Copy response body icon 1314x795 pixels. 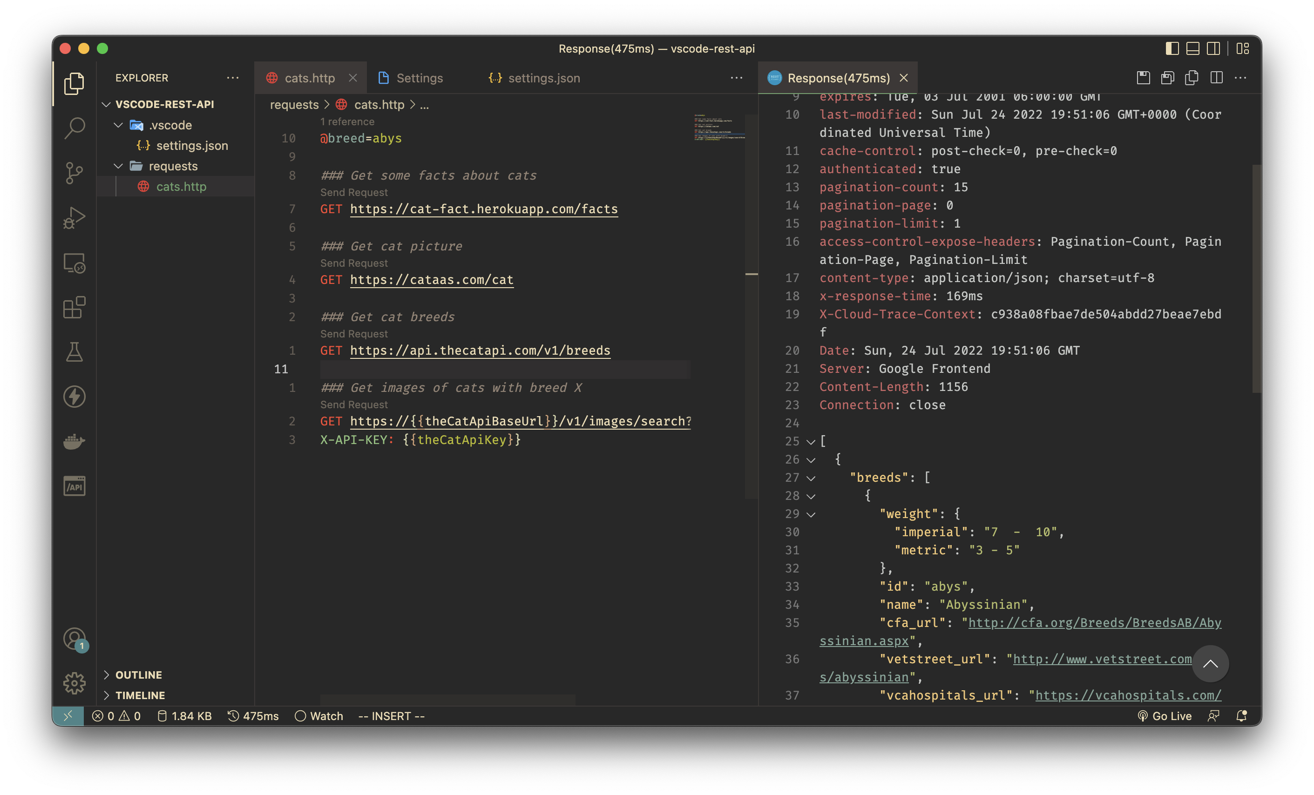[1192, 78]
